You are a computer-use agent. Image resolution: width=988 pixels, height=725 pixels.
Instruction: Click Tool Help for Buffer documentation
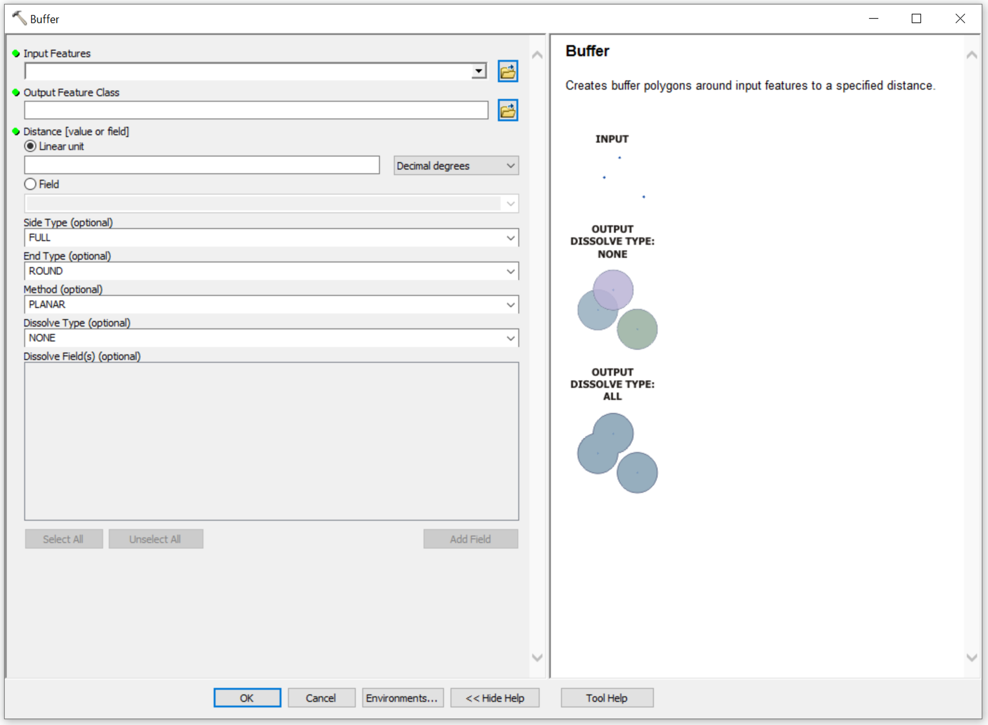coord(607,698)
